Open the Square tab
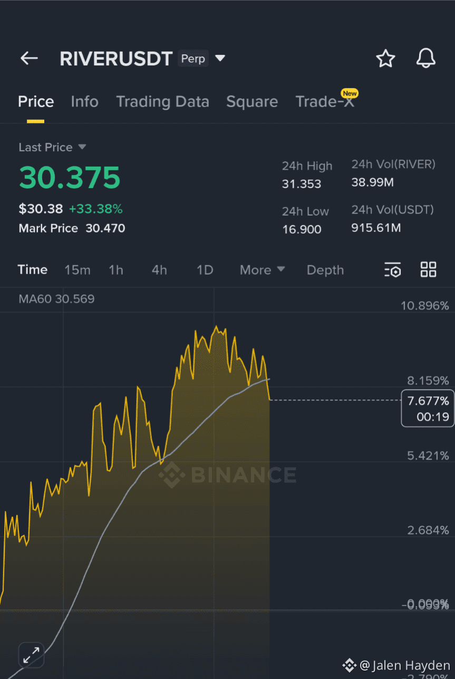This screenshot has height=679, width=455. (252, 102)
